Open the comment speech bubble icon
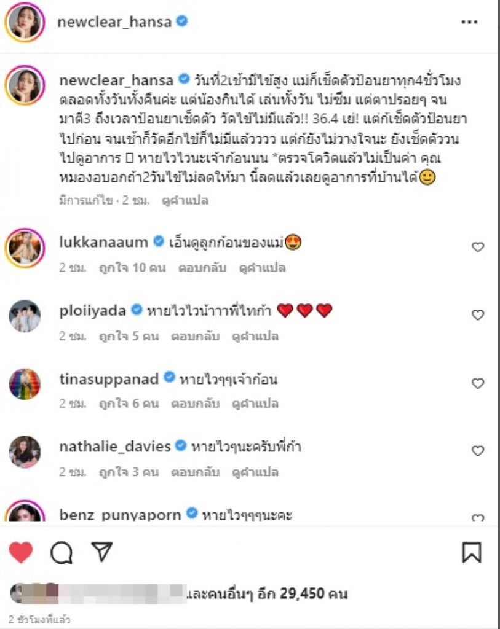 (x=62, y=552)
